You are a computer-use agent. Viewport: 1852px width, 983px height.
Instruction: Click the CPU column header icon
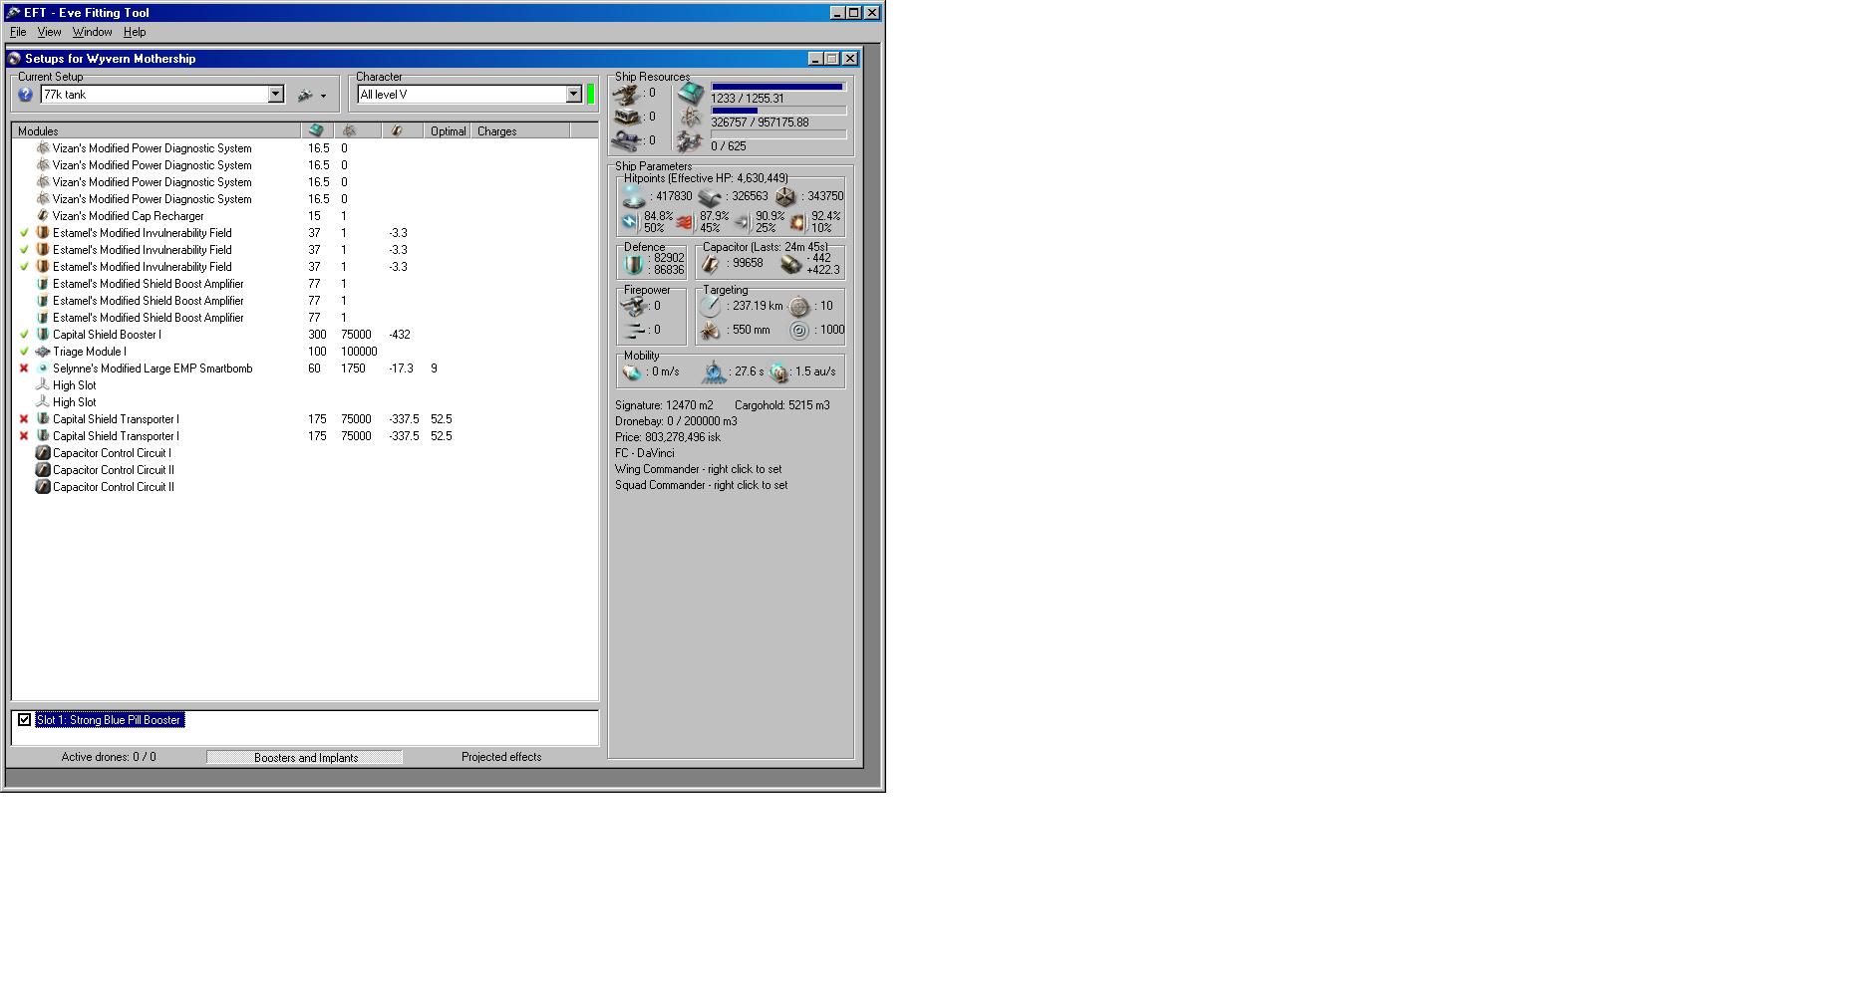click(x=316, y=131)
